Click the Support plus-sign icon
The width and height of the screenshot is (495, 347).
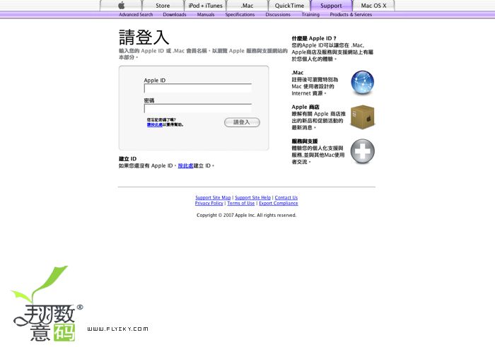tap(362, 151)
